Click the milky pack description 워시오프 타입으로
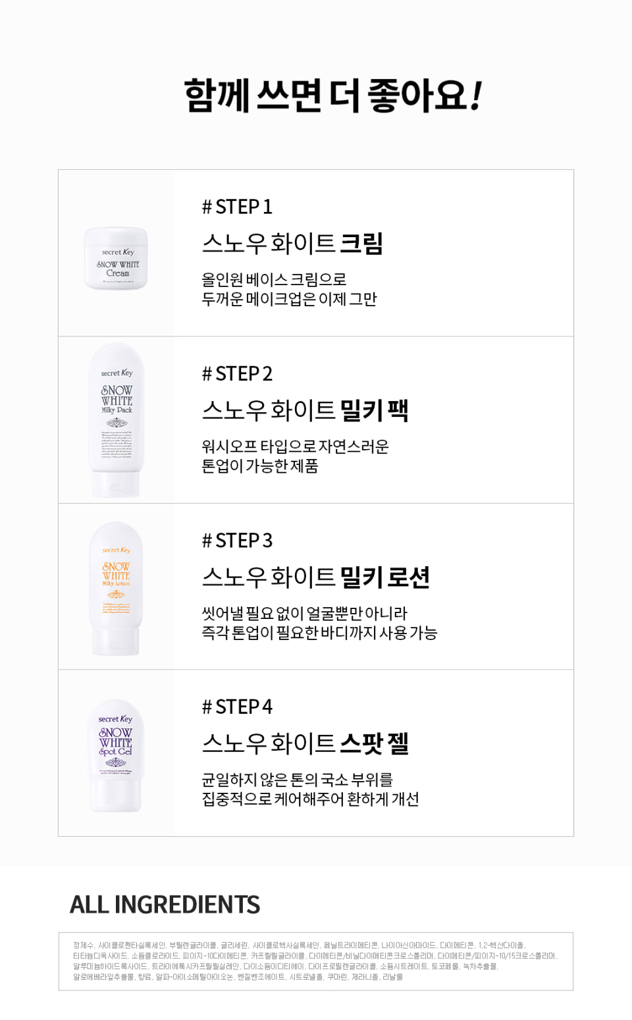The height and width of the screenshot is (1020, 632). (x=295, y=446)
